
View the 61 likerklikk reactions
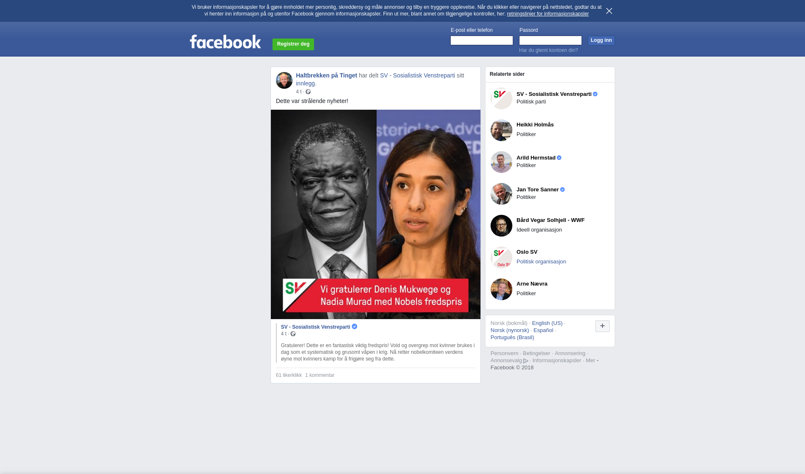[x=289, y=375]
